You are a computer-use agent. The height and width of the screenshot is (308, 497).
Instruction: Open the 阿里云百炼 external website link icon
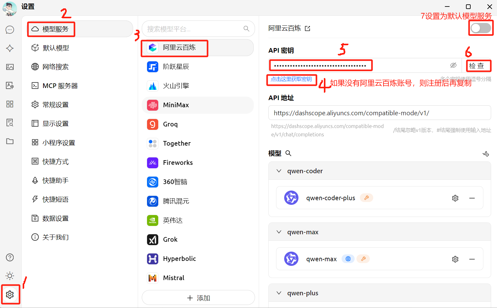(307, 29)
